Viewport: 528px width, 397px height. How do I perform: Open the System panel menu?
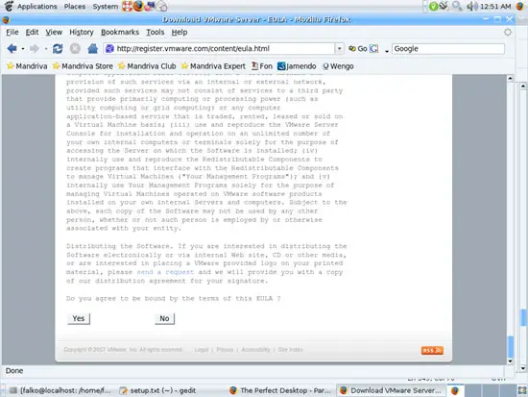tap(106, 6)
